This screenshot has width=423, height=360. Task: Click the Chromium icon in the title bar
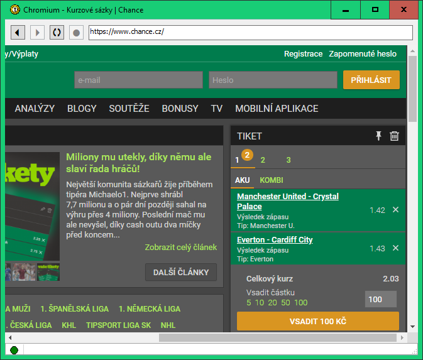15,9
